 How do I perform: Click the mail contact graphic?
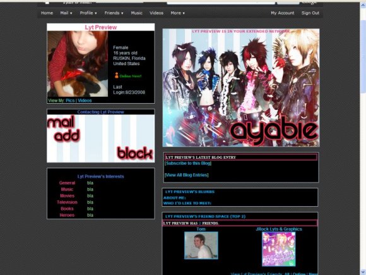(x=61, y=122)
